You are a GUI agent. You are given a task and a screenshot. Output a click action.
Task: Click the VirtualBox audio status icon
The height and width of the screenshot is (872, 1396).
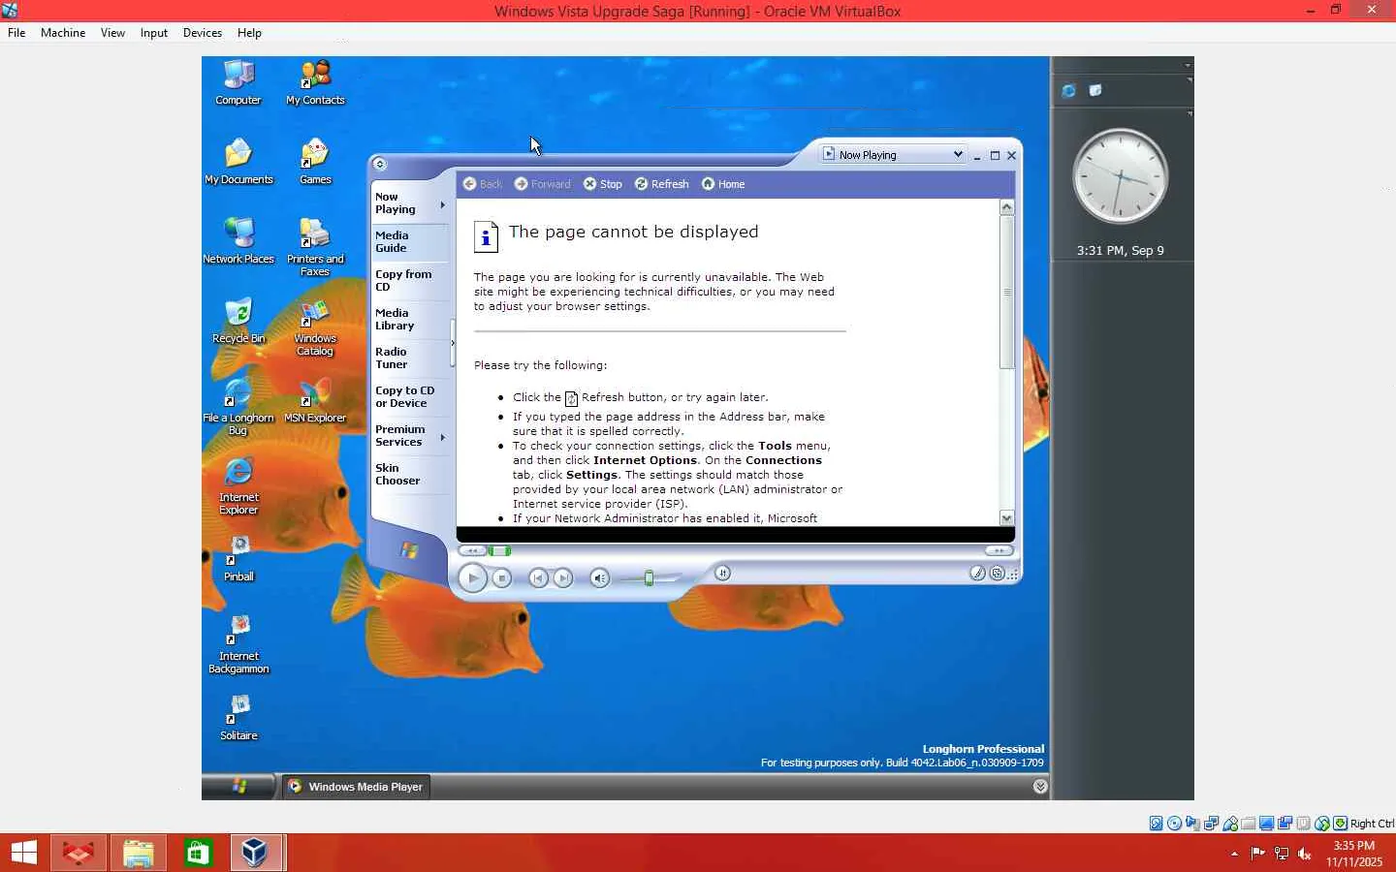point(1192,824)
